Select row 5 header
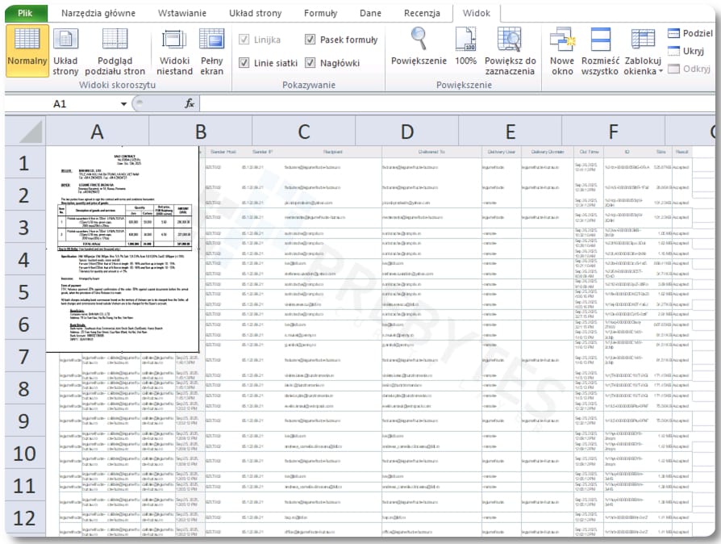 (24, 292)
